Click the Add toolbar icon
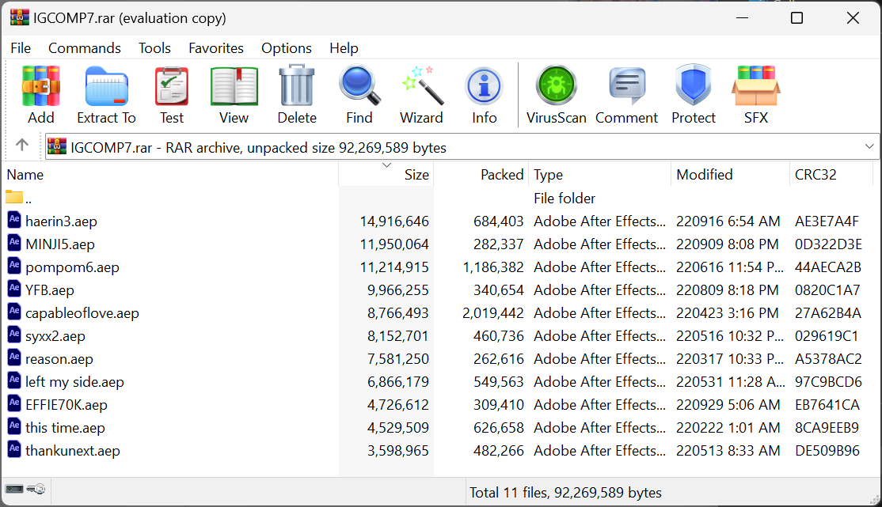The height and width of the screenshot is (507, 882). (41, 86)
